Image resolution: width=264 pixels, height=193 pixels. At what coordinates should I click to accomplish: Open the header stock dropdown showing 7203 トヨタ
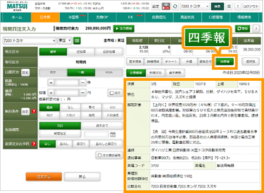pyautogui.click(x=195, y=6)
